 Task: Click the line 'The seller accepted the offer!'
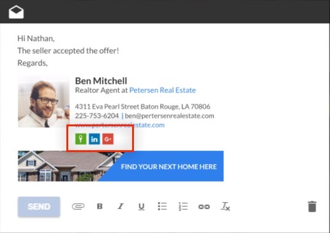tap(68, 51)
